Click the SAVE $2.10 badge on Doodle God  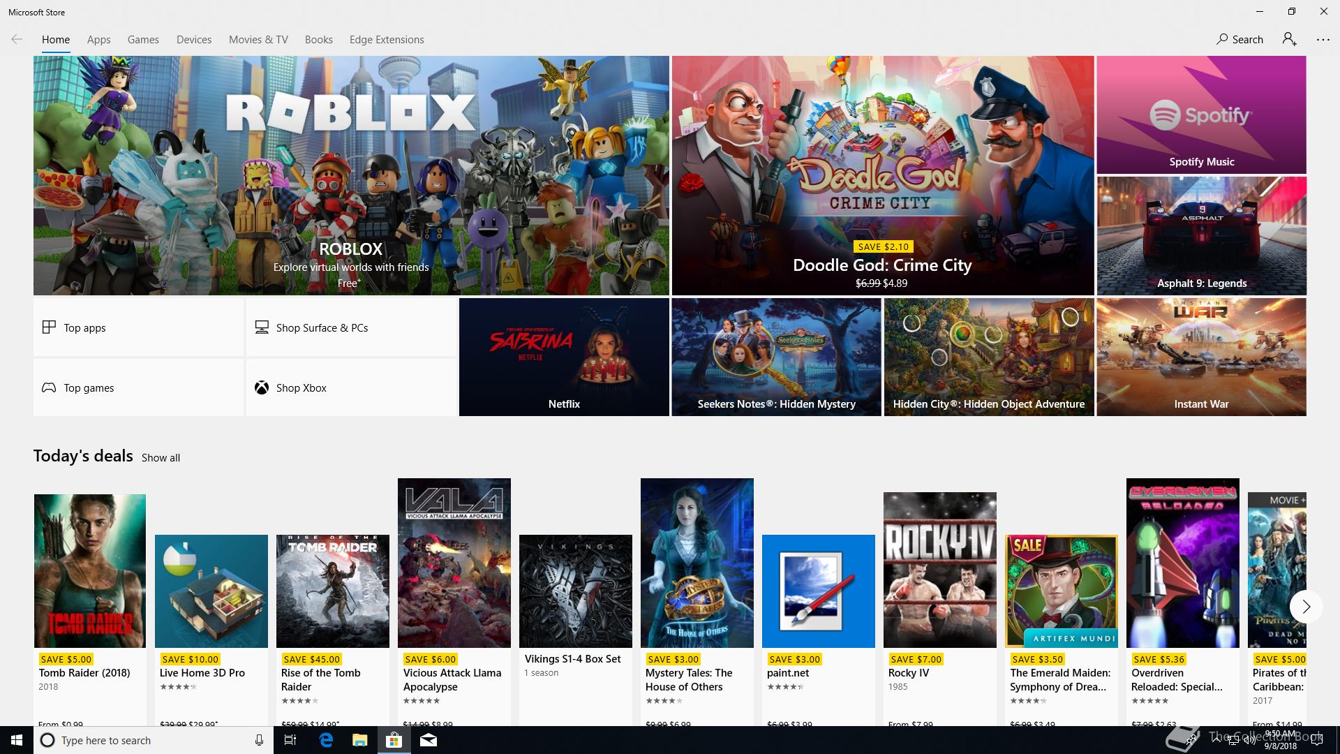point(884,246)
